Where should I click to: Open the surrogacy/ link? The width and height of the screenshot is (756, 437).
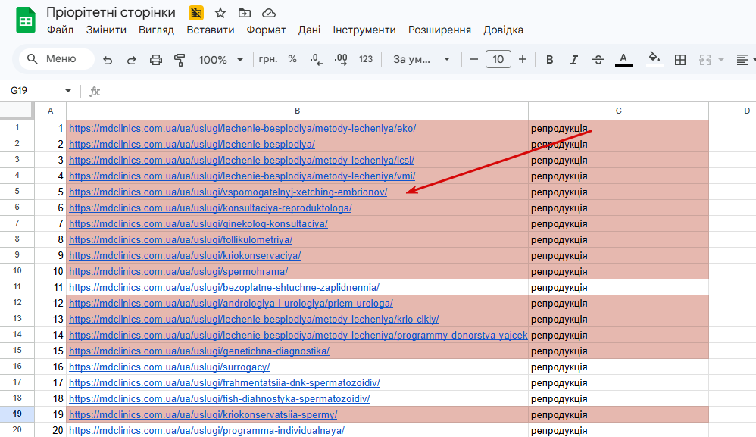click(x=169, y=367)
